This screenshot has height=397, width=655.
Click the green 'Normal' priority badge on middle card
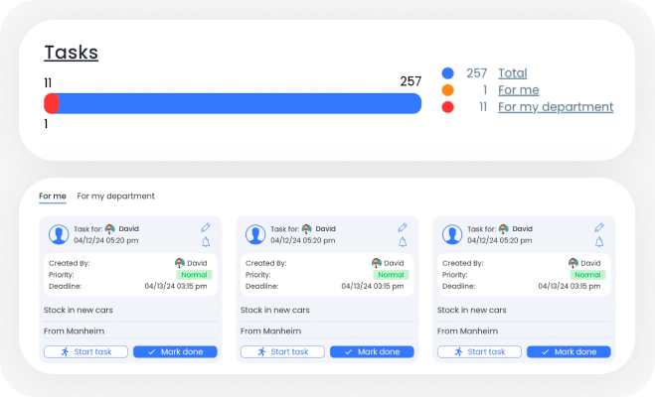click(x=391, y=275)
